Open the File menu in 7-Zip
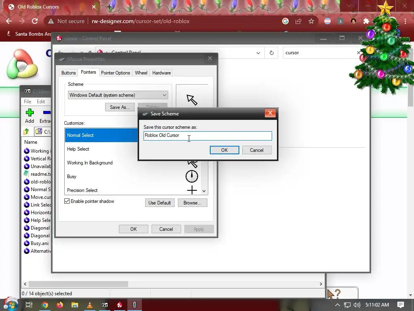414x311 pixels. (27, 102)
